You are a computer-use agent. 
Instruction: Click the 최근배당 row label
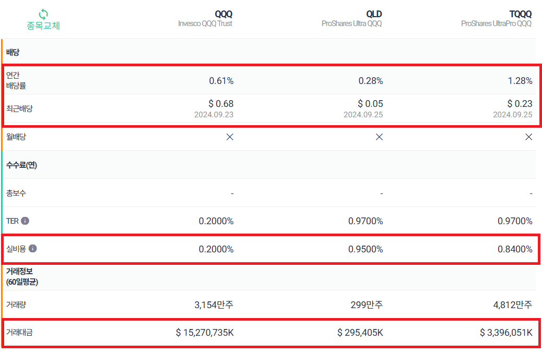pos(19,108)
